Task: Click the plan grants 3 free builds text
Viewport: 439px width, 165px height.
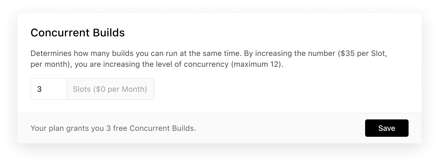Action: 113,128
